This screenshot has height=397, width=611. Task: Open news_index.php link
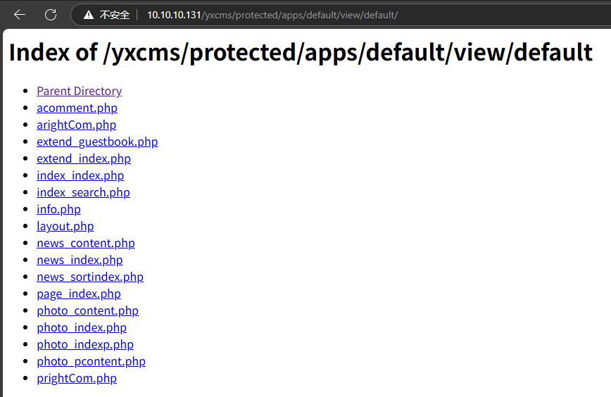pos(80,260)
